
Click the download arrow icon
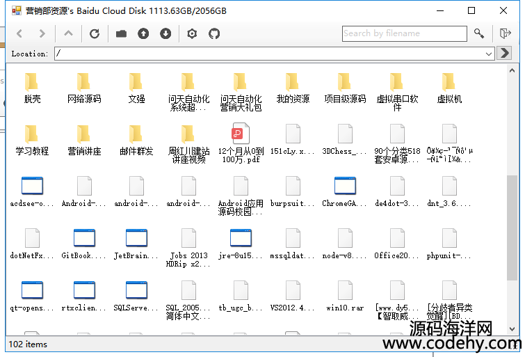click(x=165, y=33)
